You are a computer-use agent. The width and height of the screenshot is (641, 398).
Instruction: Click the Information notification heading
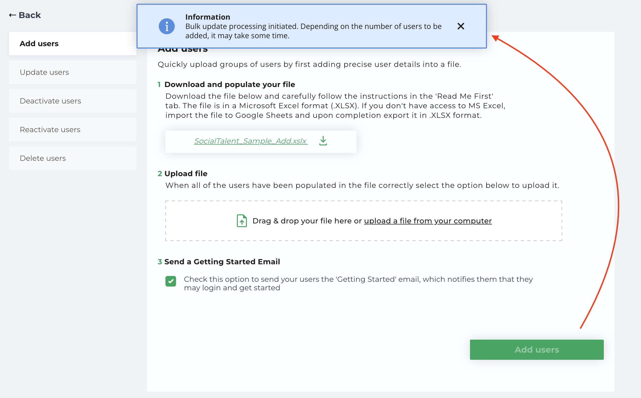coord(208,17)
